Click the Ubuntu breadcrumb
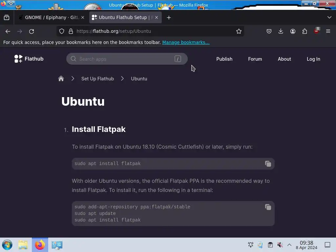The width and height of the screenshot is (336, 252). [139, 79]
